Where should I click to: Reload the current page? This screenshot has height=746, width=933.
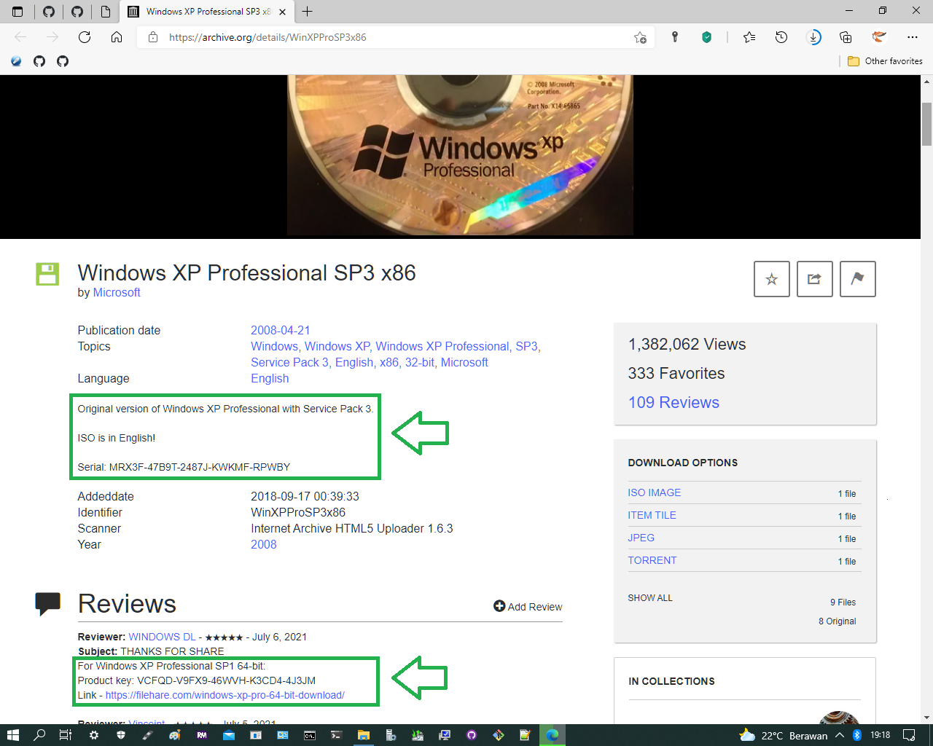point(85,37)
